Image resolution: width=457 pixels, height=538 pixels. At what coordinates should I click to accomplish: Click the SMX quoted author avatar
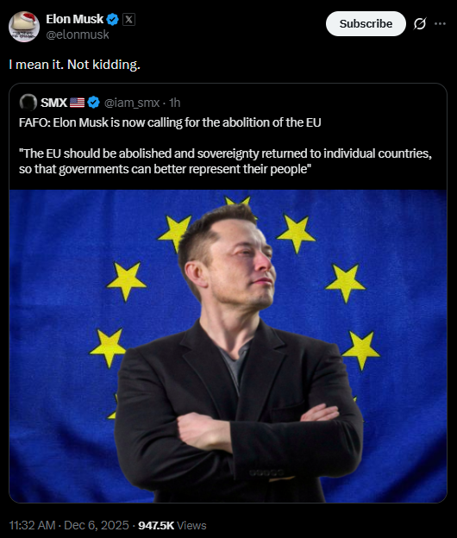tap(28, 103)
